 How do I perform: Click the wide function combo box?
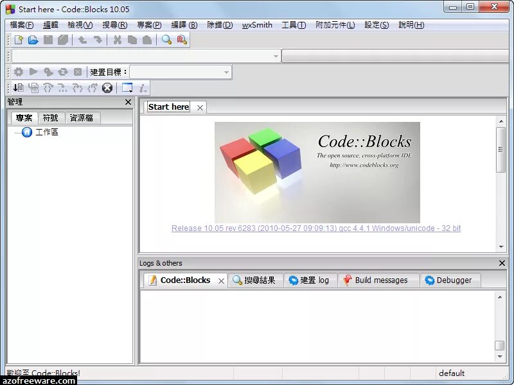[396, 56]
